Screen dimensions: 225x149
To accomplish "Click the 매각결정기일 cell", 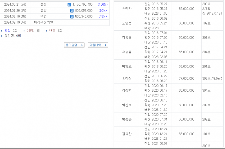I will coord(44,22).
